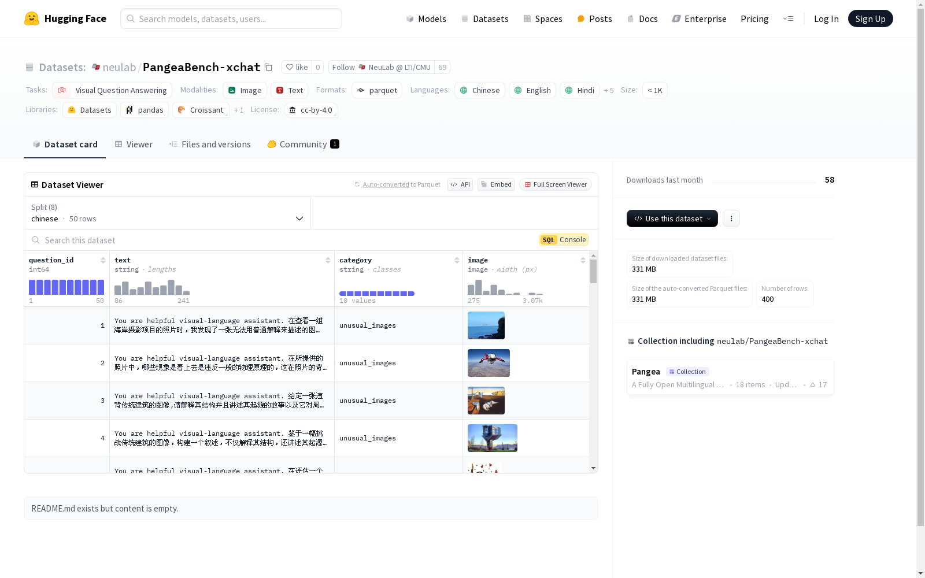Select the parquet format tag
Image resolution: width=925 pixels, height=578 pixels.
click(x=377, y=90)
